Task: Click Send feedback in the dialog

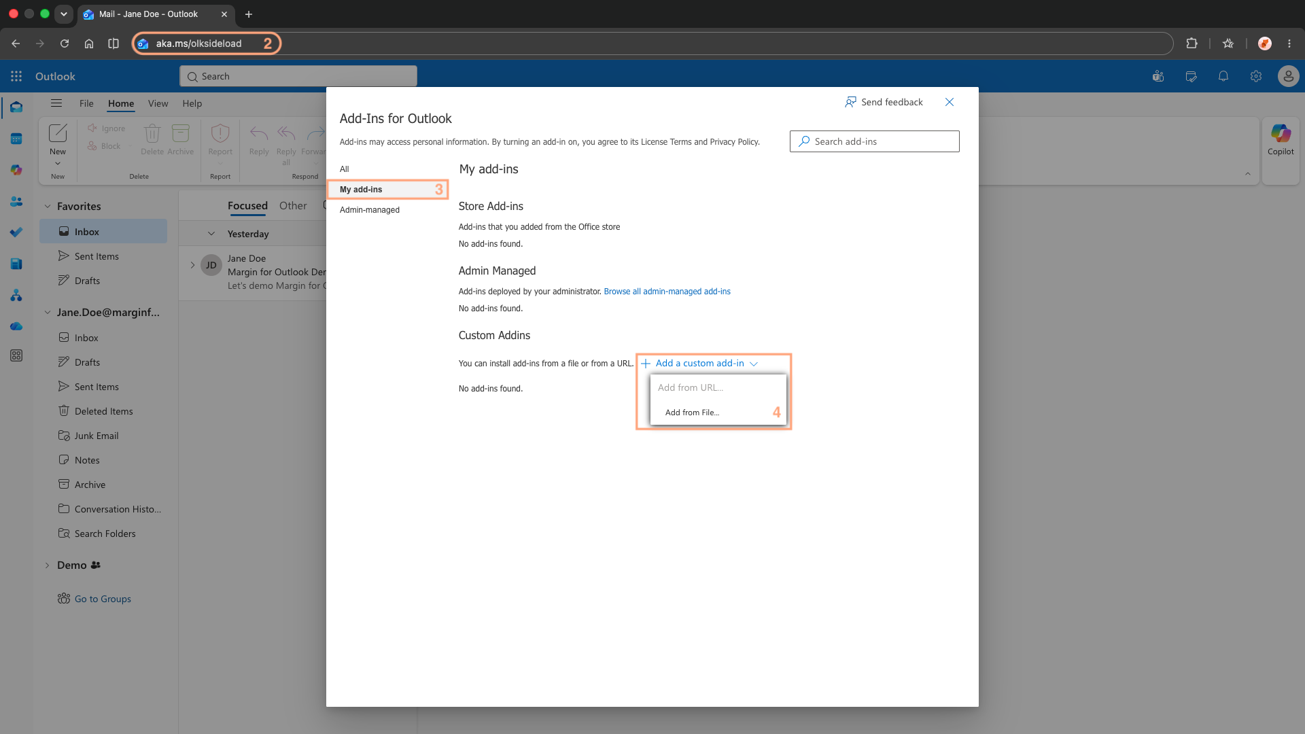Action: coord(884,102)
